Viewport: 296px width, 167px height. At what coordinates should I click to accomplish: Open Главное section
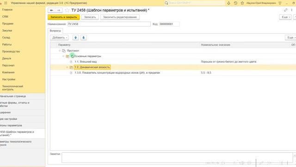(7, 10)
